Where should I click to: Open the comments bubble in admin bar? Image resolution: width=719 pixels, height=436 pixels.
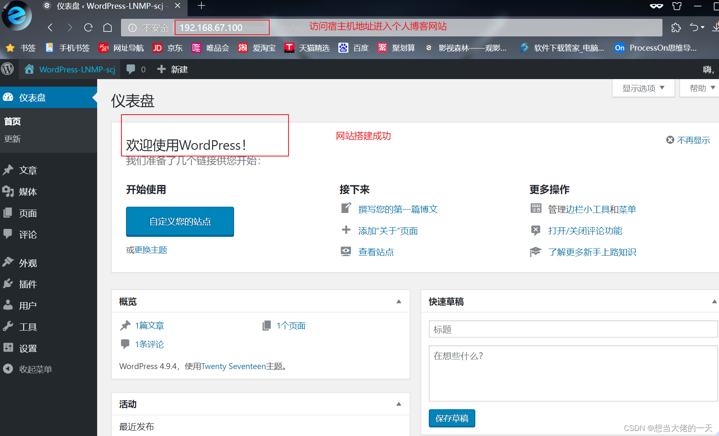pos(136,69)
